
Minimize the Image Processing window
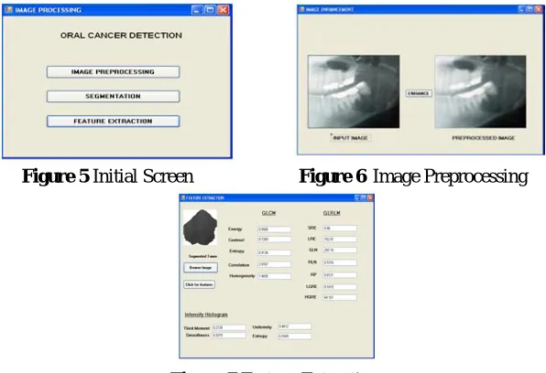[197, 10]
